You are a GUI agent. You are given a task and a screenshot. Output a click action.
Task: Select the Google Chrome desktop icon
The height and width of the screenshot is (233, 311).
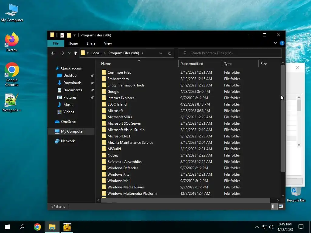[12, 74]
